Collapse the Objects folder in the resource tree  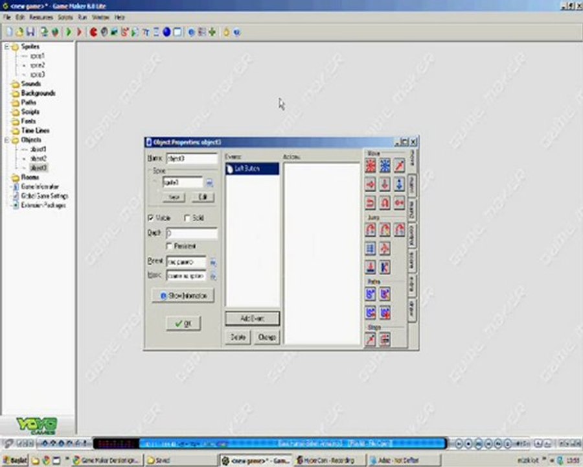click(x=6, y=140)
